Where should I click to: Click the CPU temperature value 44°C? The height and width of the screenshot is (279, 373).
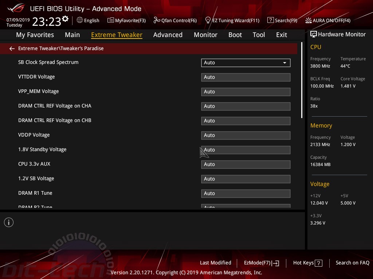[345, 66]
